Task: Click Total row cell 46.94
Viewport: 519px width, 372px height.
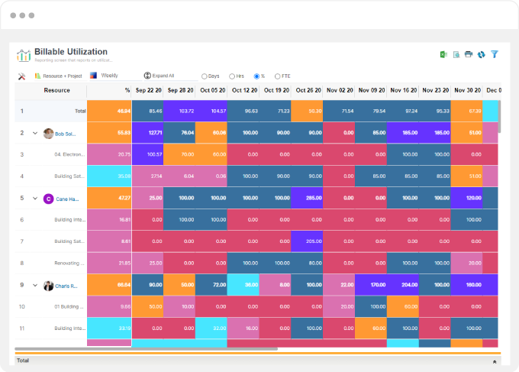Action: click(x=109, y=111)
